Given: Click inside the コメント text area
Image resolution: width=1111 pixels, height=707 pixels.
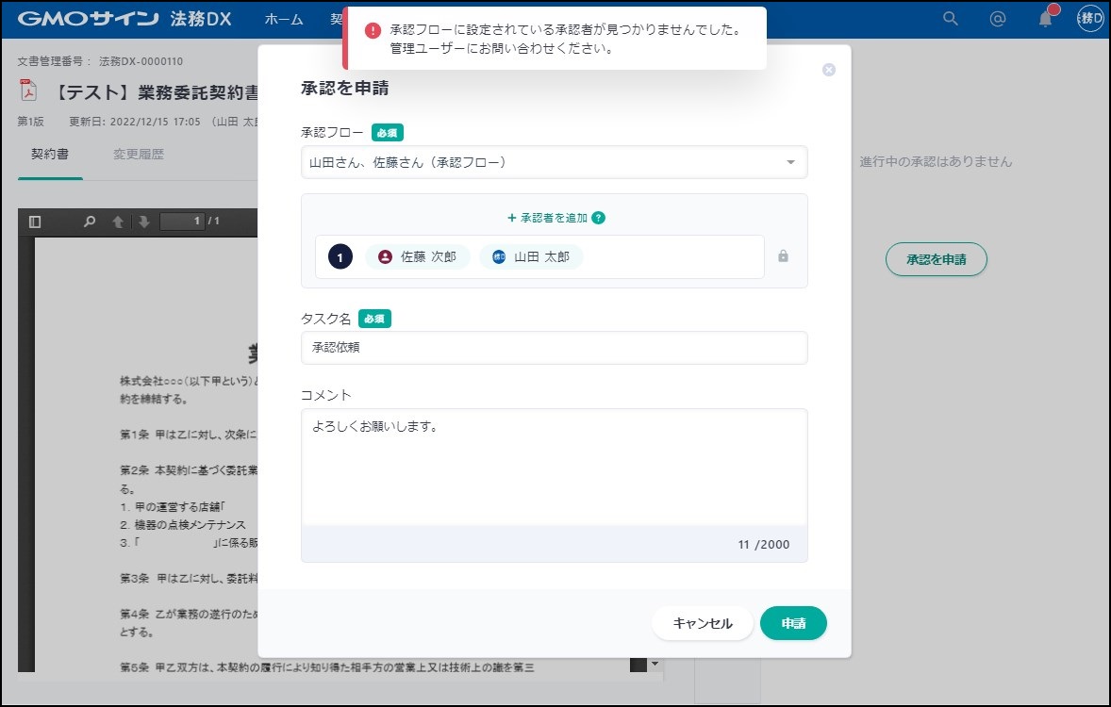Looking at the screenshot, I should 554,467.
